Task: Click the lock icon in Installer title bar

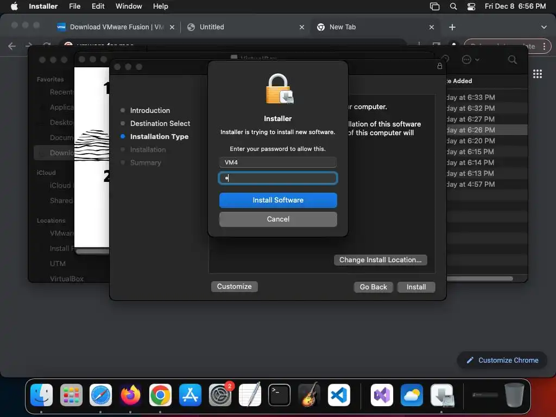Action: click(x=440, y=66)
